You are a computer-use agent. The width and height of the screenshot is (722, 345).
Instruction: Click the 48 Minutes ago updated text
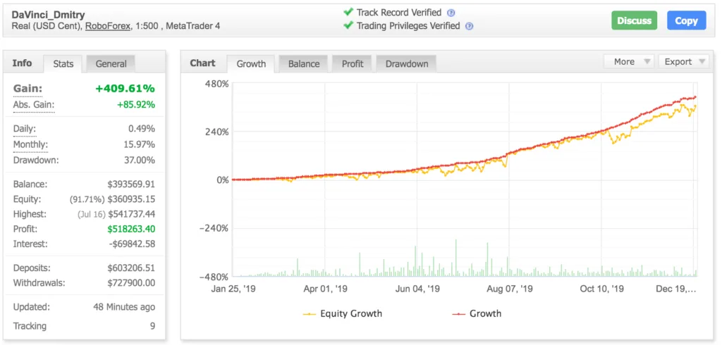coord(124,307)
